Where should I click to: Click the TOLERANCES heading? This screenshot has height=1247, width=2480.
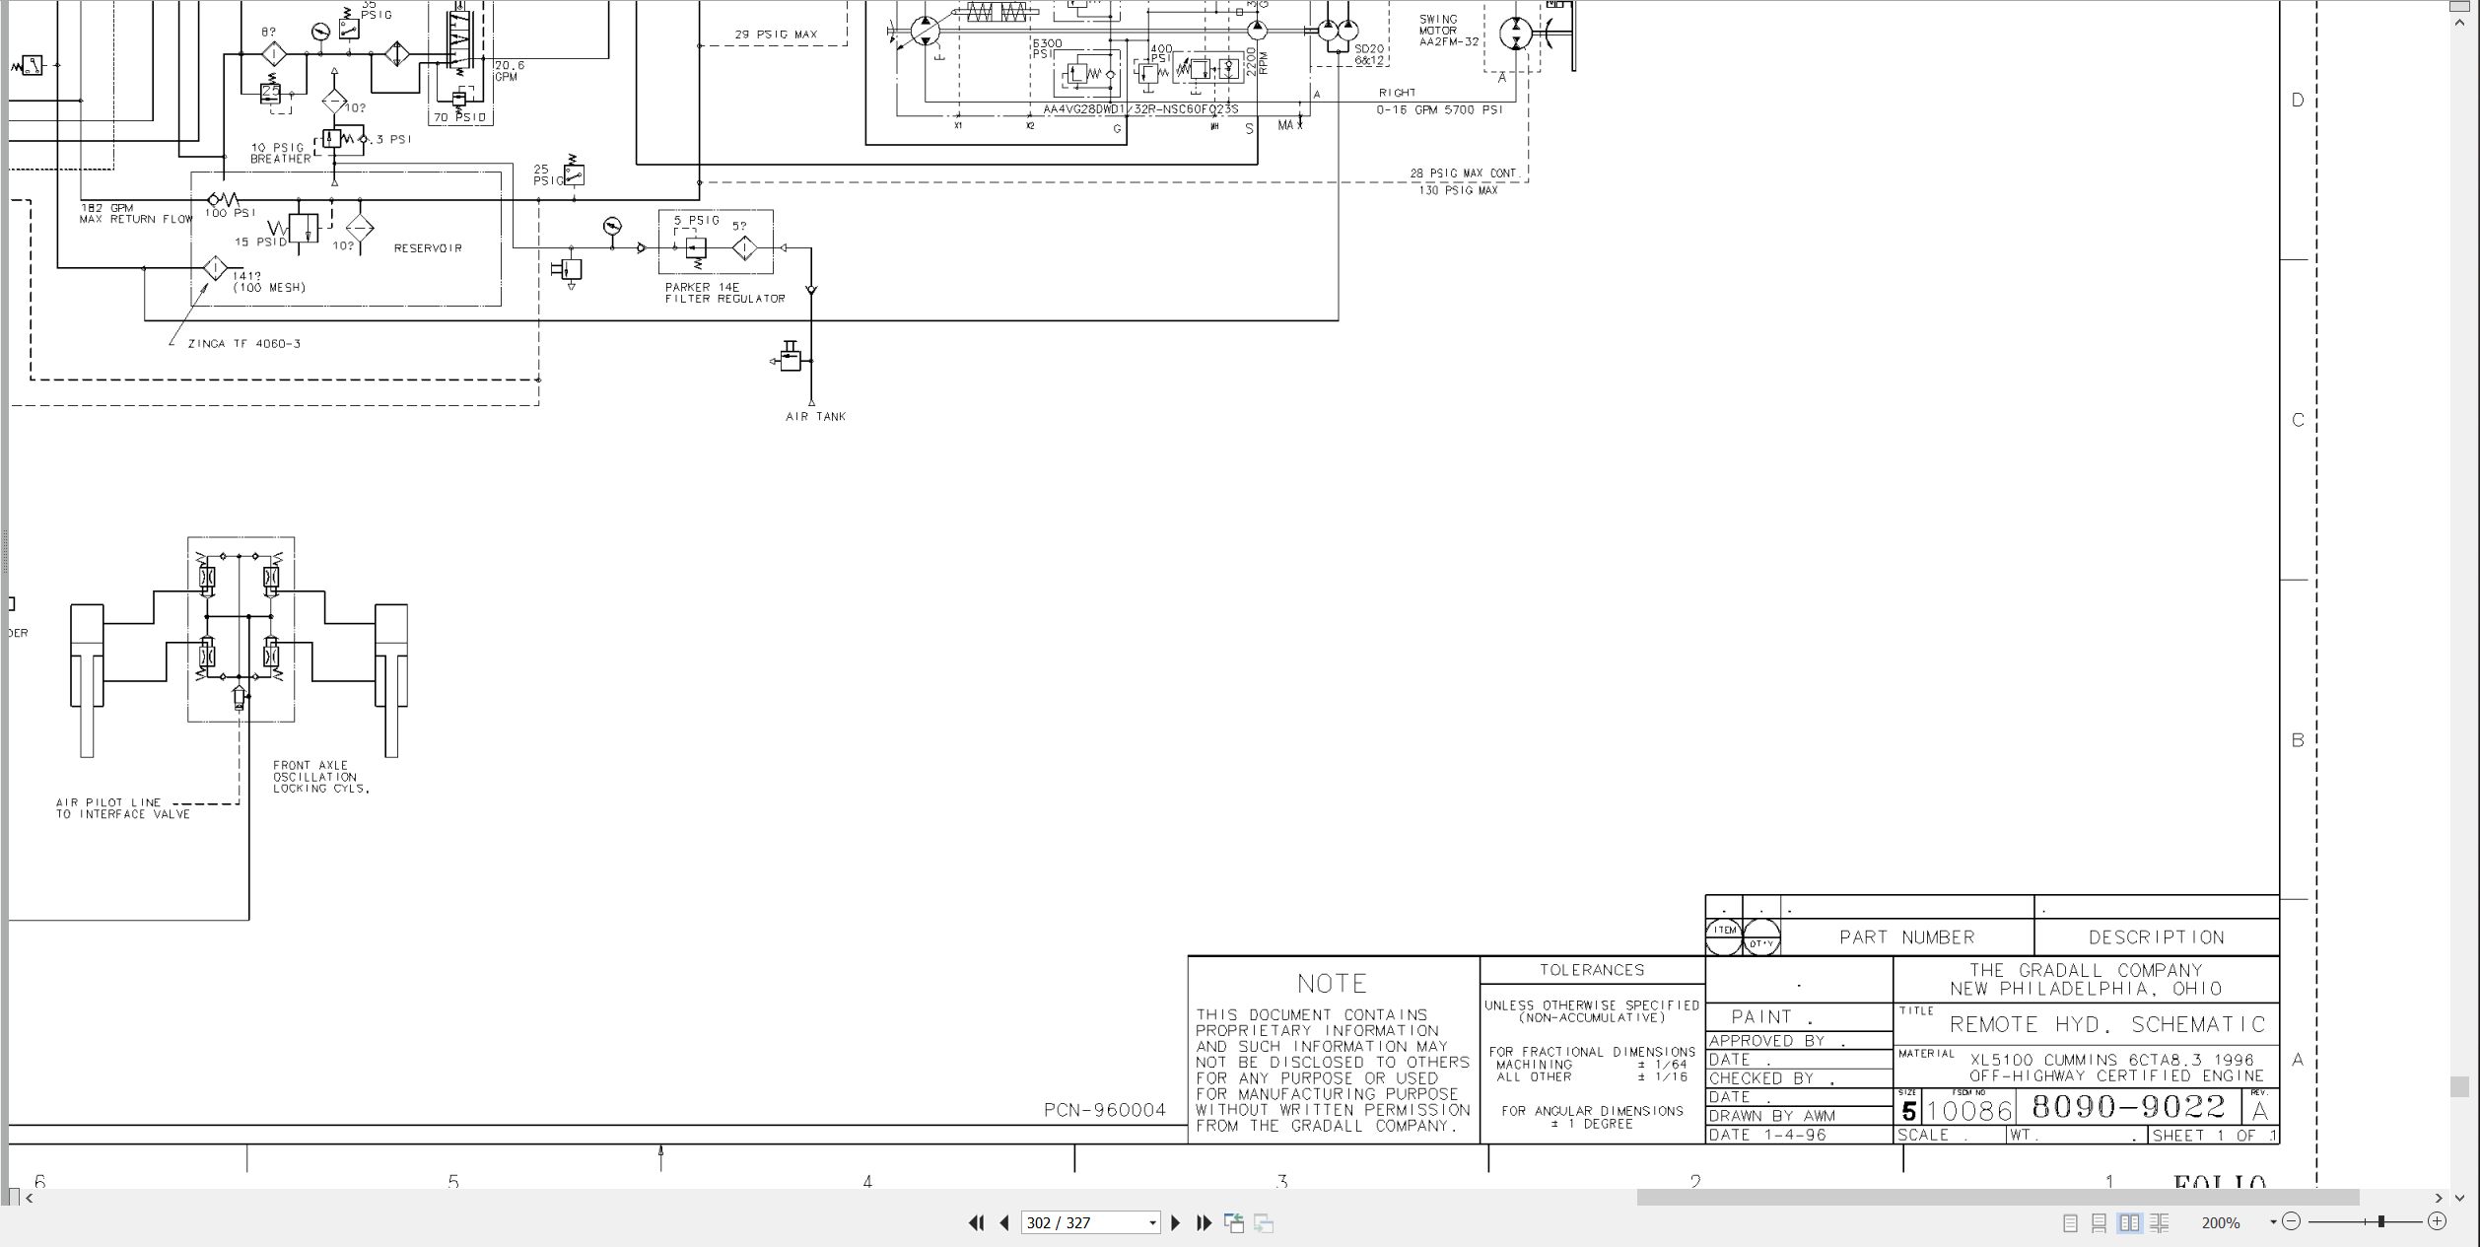coord(1592,971)
